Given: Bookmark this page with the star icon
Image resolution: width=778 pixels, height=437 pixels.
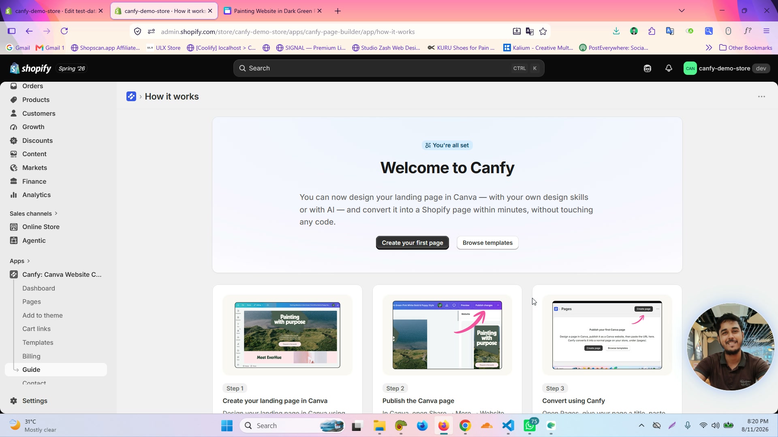Looking at the screenshot, I should click(x=543, y=32).
